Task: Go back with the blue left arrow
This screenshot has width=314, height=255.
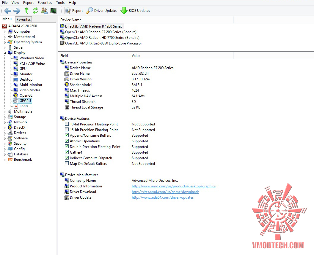Action: (8, 11)
